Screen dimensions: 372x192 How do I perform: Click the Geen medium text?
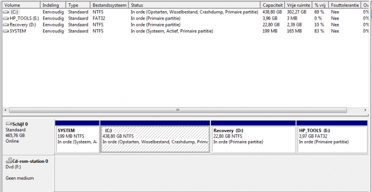click(x=20, y=178)
